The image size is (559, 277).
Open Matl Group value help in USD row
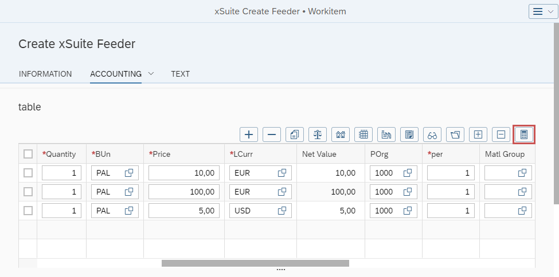[522, 211]
